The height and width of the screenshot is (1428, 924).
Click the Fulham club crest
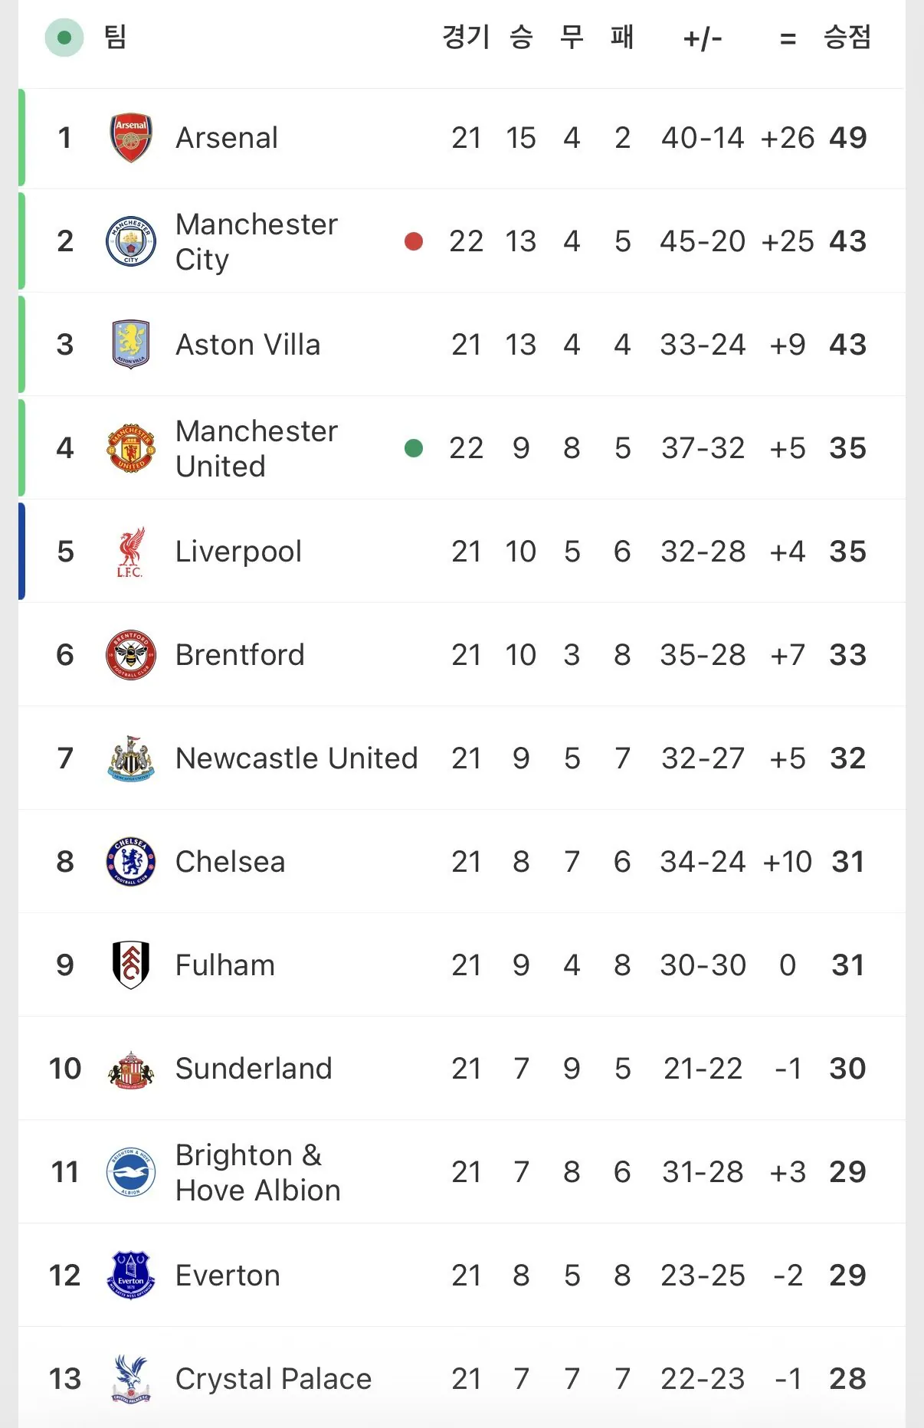point(131,965)
